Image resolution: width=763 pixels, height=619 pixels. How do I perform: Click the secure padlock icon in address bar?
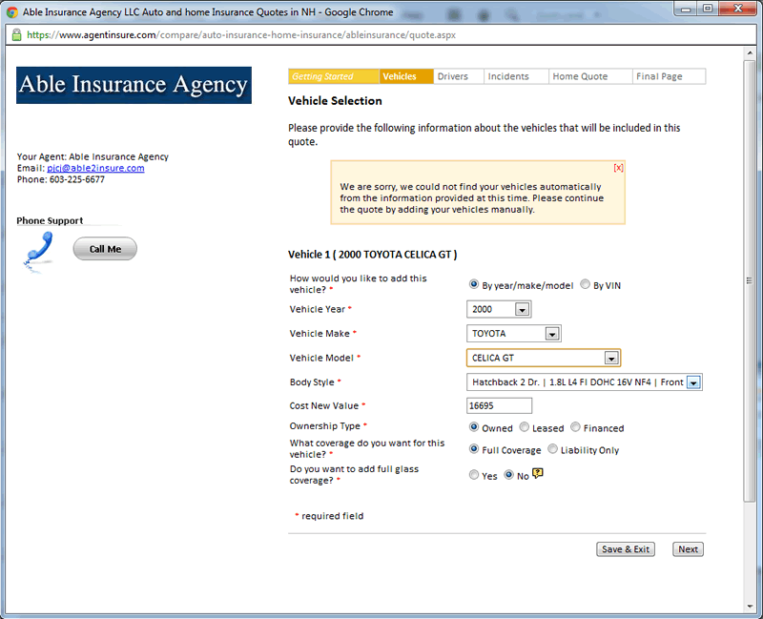pyautogui.click(x=16, y=34)
